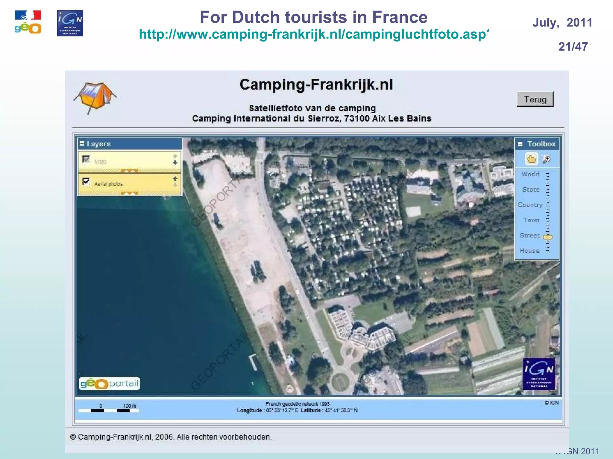Move the Aerial photos layer up with its arrow
Viewport: 613px width, 459px height.
click(x=175, y=179)
